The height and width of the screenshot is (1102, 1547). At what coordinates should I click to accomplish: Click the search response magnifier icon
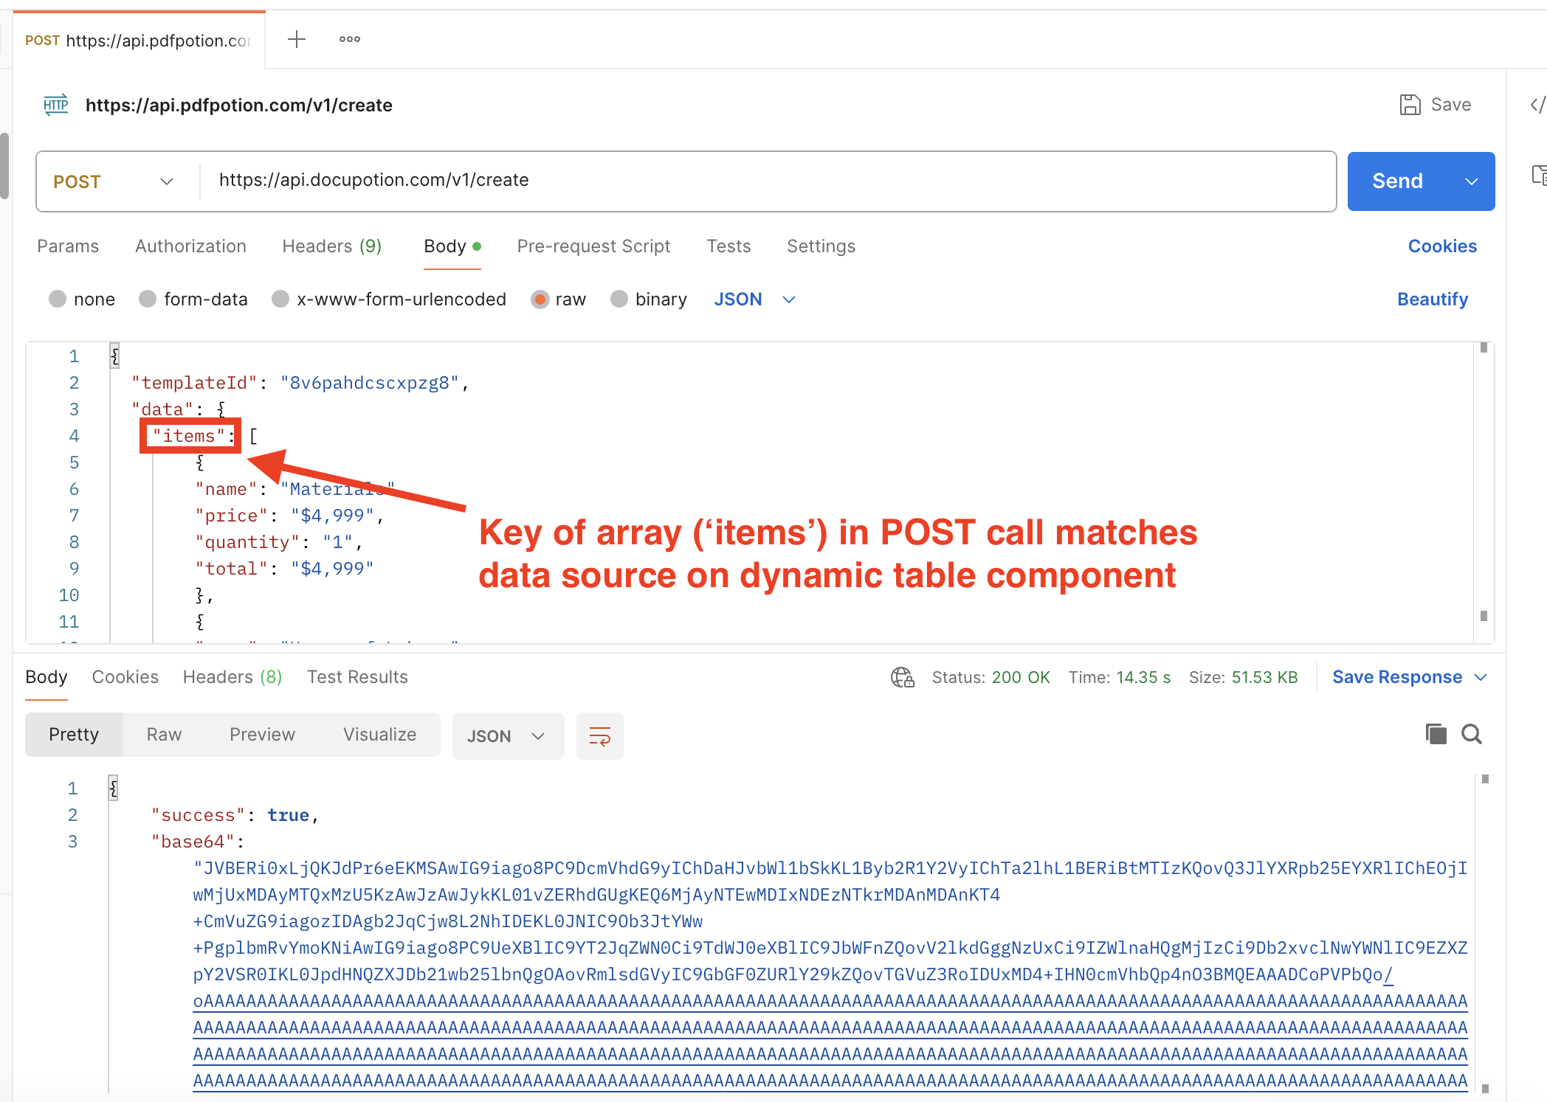point(1472,734)
